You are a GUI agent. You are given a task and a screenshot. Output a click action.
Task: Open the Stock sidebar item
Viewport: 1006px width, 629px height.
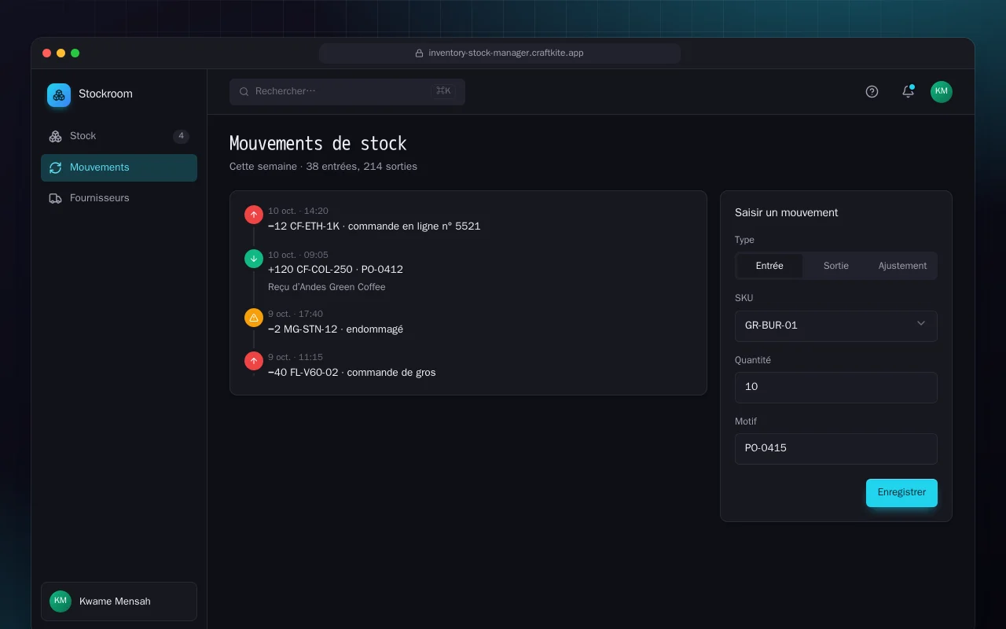[x=119, y=136]
